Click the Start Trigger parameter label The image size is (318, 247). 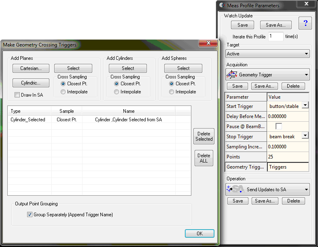pyautogui.click(x=246, y=106)
